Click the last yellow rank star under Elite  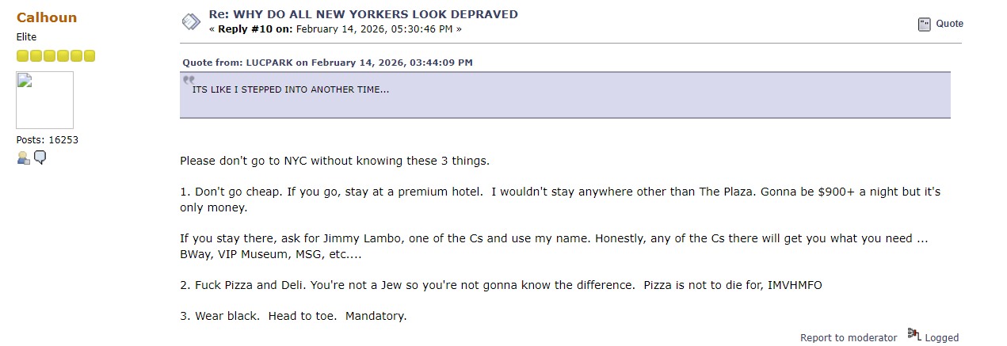coord(90,55)
